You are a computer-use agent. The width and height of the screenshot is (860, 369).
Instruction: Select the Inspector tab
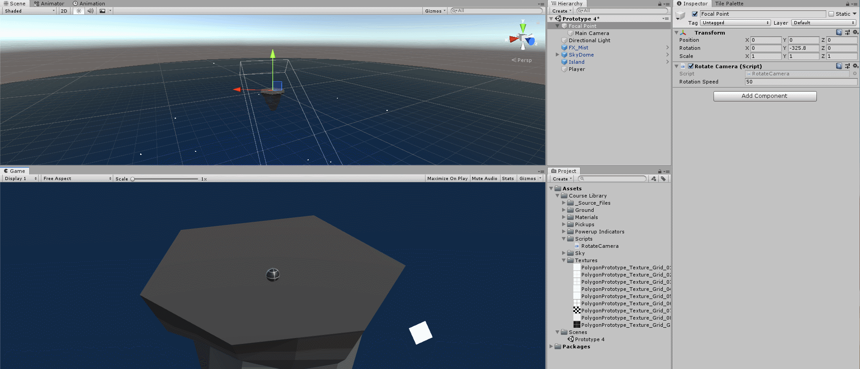pyautogui.click(x=692, y=4)
